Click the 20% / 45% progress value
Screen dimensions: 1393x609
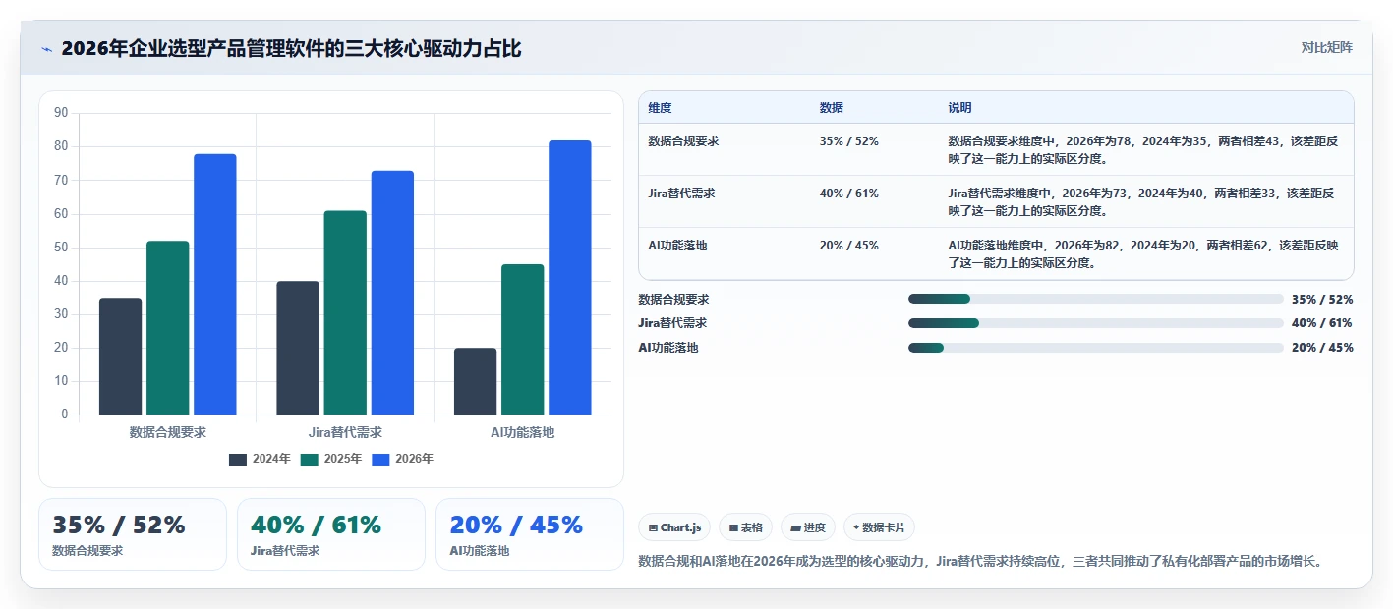[x=1322, y=348]
